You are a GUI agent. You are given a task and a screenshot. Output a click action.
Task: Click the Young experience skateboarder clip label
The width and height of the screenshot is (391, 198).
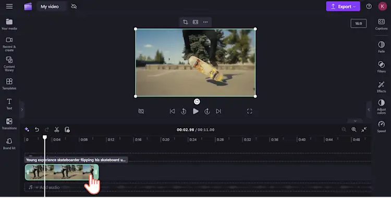pyautogui.click(x=76, y=160)
